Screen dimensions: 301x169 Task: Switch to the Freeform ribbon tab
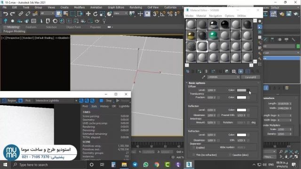point(31,27)
